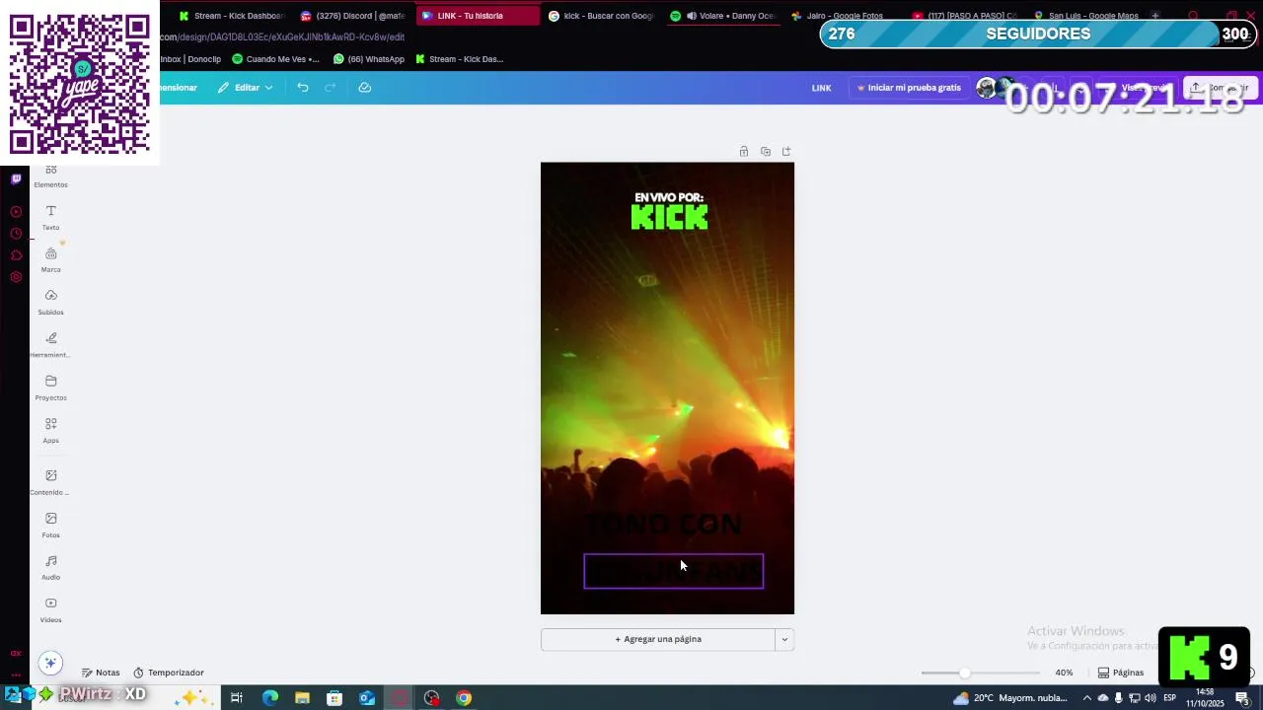The image size is (1263, 710).
Task: Open a new browser tab with plus
Action: [x=1155, y=16]
